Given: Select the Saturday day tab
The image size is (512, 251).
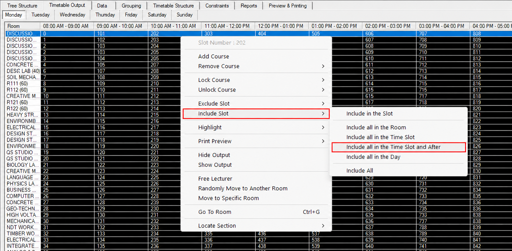Looking at the screenshot, I should coord(157,15).
